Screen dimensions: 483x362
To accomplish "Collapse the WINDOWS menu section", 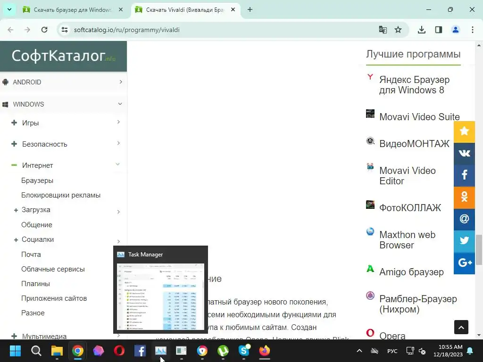I will [120, 104].
